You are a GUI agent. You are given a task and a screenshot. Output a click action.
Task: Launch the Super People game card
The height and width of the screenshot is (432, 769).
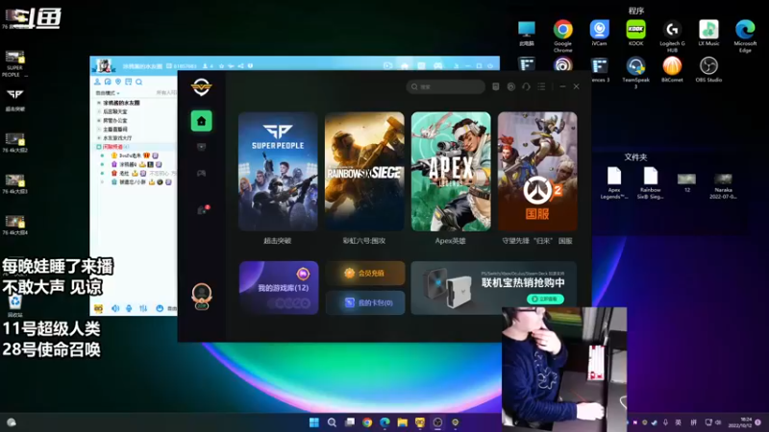click(x=278, y=172)
